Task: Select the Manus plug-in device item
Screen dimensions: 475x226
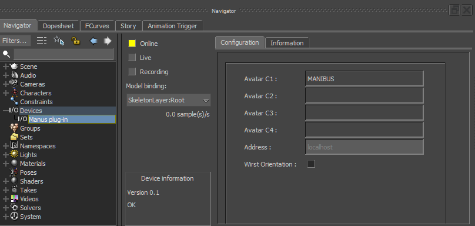Action: point(72,119)
